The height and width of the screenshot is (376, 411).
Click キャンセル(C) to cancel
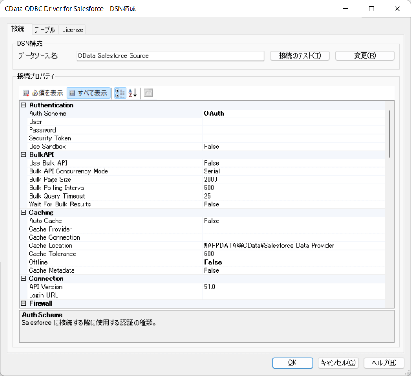(x=338, y=363)
